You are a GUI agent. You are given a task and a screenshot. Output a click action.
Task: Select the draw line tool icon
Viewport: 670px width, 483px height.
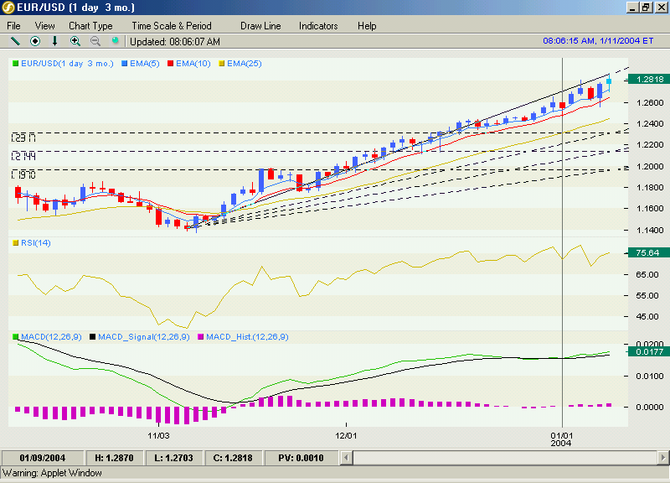[15, 41]
